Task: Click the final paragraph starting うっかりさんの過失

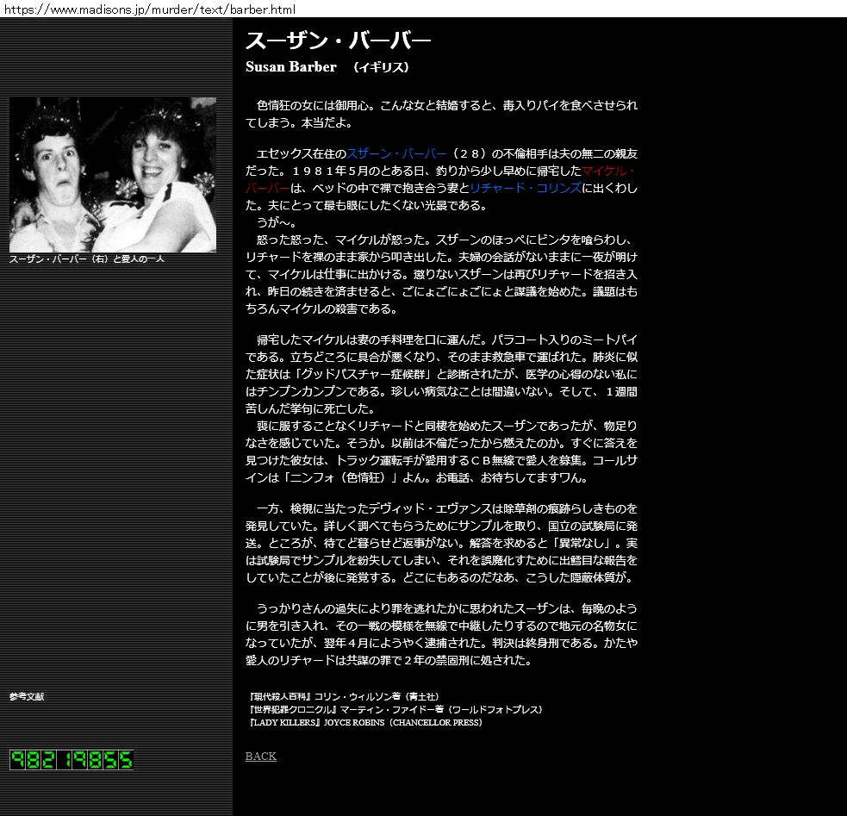Action: point(441,635)
